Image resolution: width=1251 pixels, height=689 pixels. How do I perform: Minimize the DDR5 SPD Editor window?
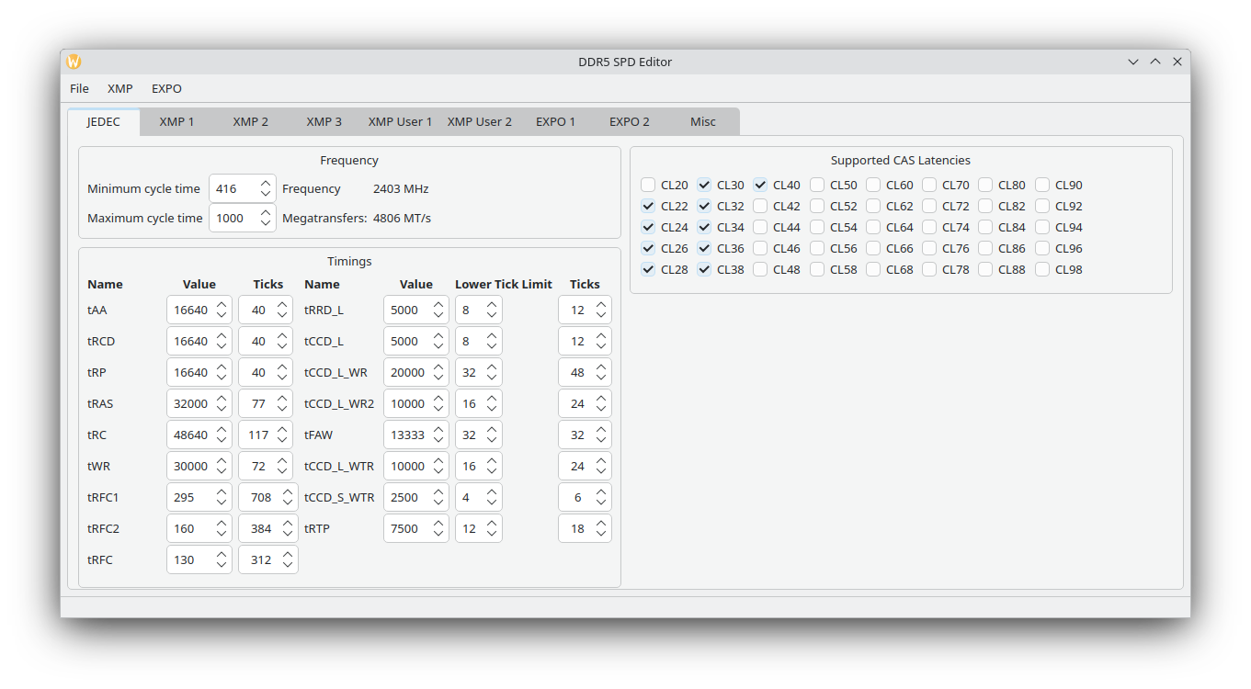[x=1133, y=62]
